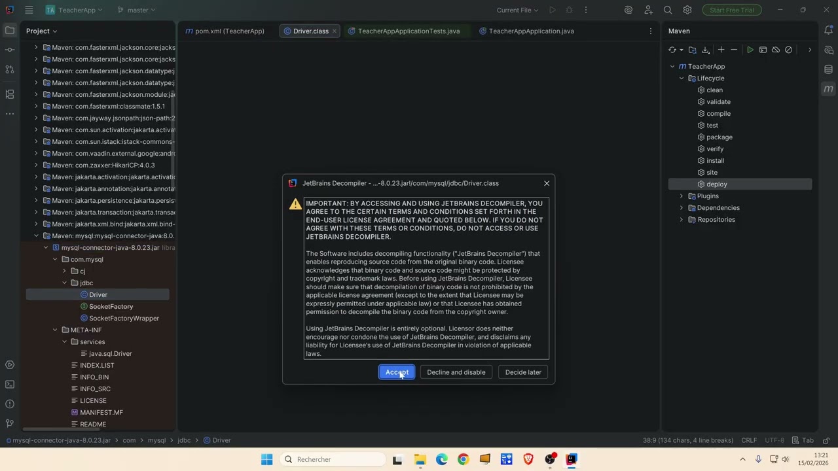Choose Decide later in the dialog
This screenshot has height=471, width=838.
point(523,372)
